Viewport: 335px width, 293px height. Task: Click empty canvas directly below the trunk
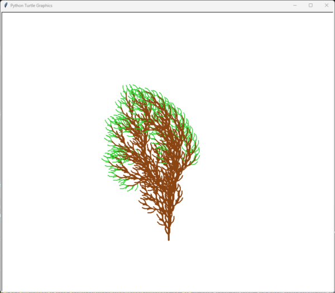[x=169, y=265]
